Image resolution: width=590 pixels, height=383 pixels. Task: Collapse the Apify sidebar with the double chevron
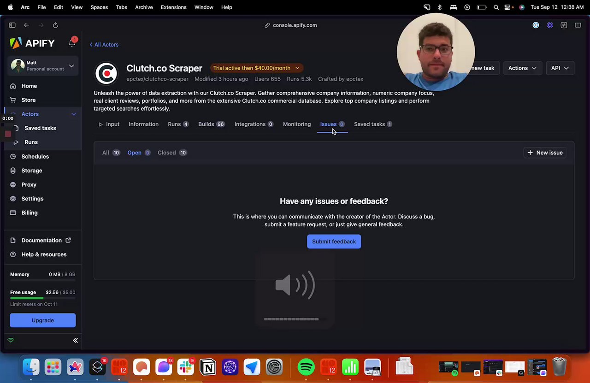click(75, 341)
